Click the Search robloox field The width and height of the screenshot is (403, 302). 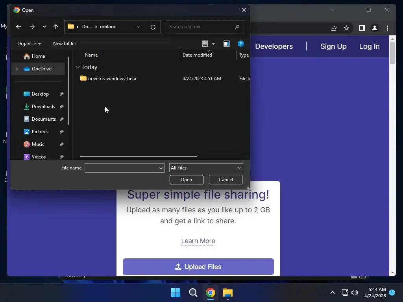(x=205, y=27)
